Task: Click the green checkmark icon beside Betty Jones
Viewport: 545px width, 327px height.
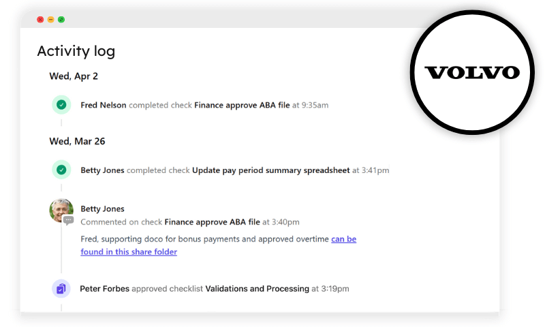Action: (x=61, y=170)
